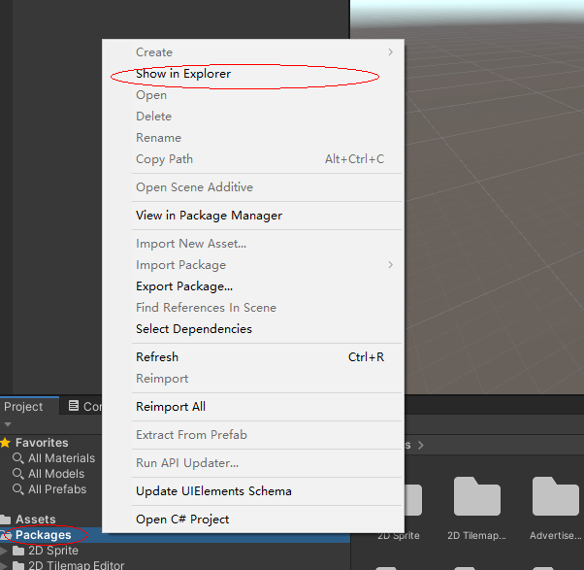Click the All Prefabs search icon
584x570 pixels.
click(18, 489)
